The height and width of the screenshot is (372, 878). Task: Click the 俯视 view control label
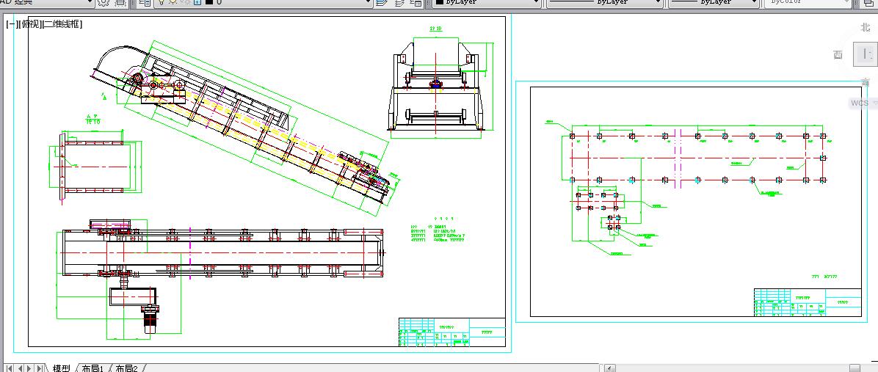point(30,24)
